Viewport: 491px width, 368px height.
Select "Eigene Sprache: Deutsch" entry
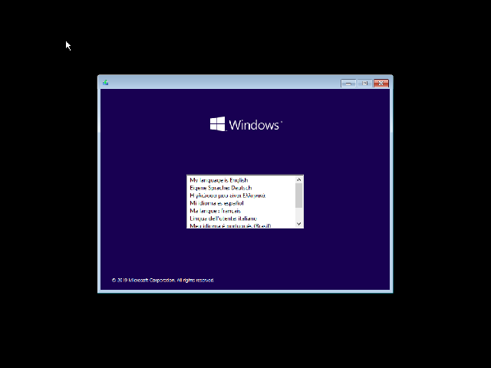click(x=241, y=188)
